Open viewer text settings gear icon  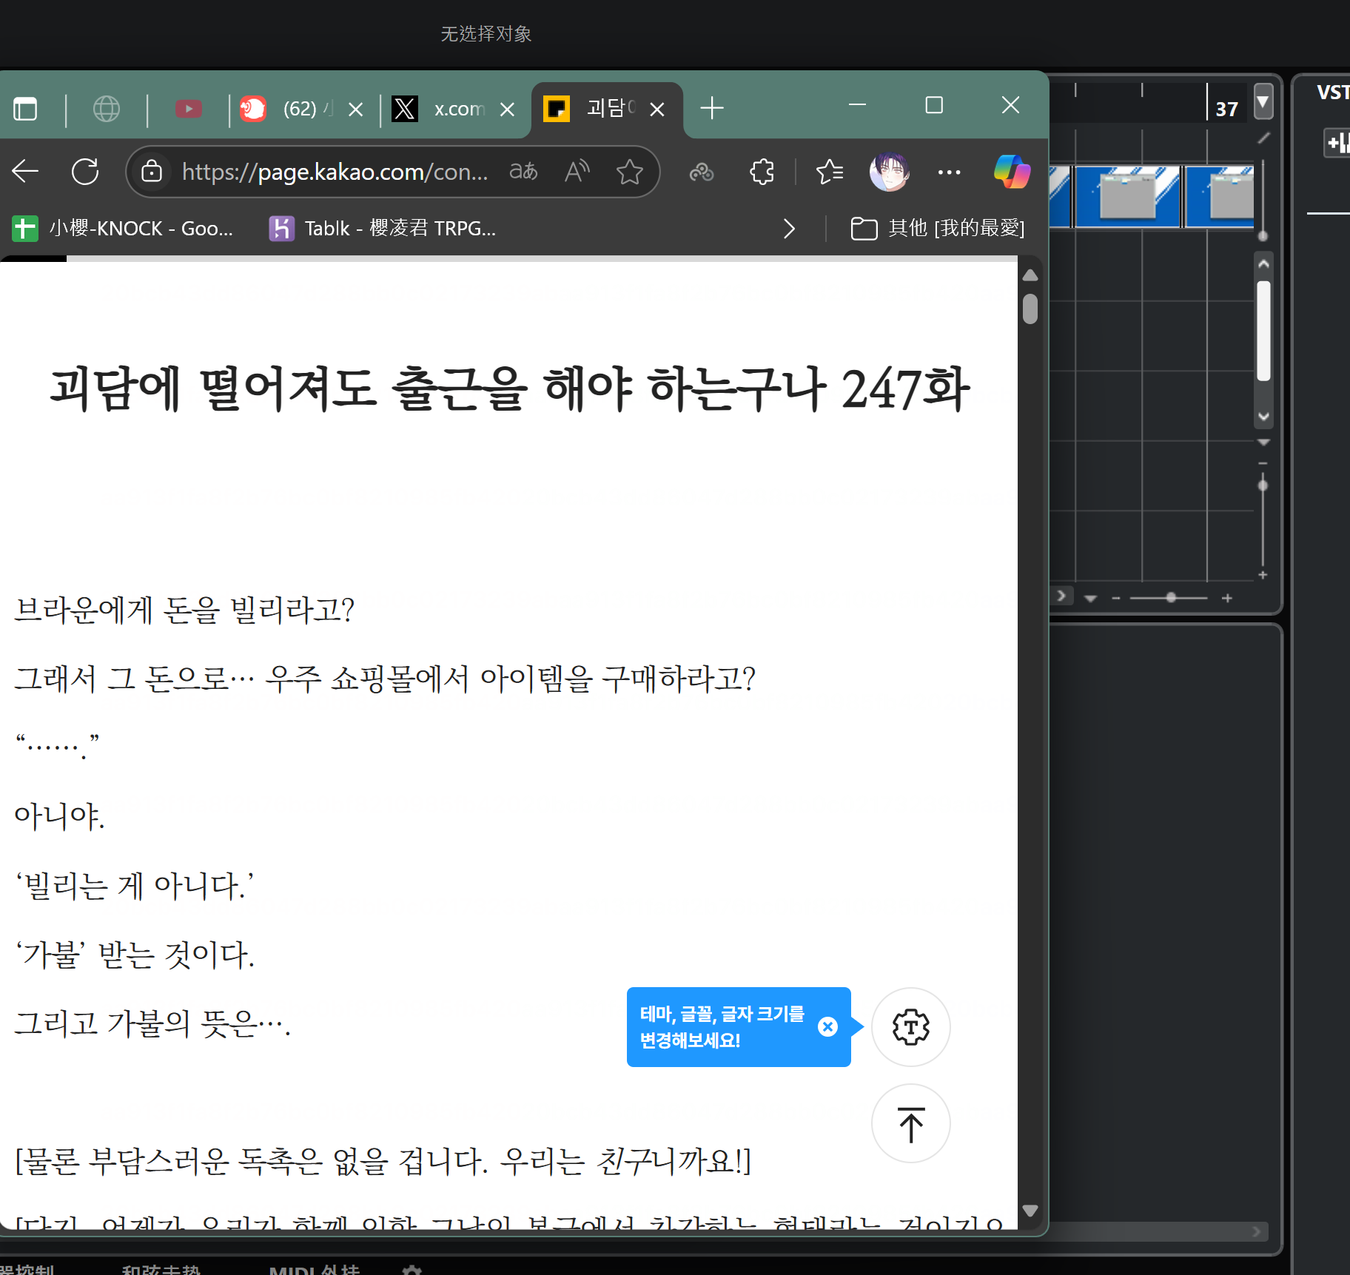pos(910,1027)
